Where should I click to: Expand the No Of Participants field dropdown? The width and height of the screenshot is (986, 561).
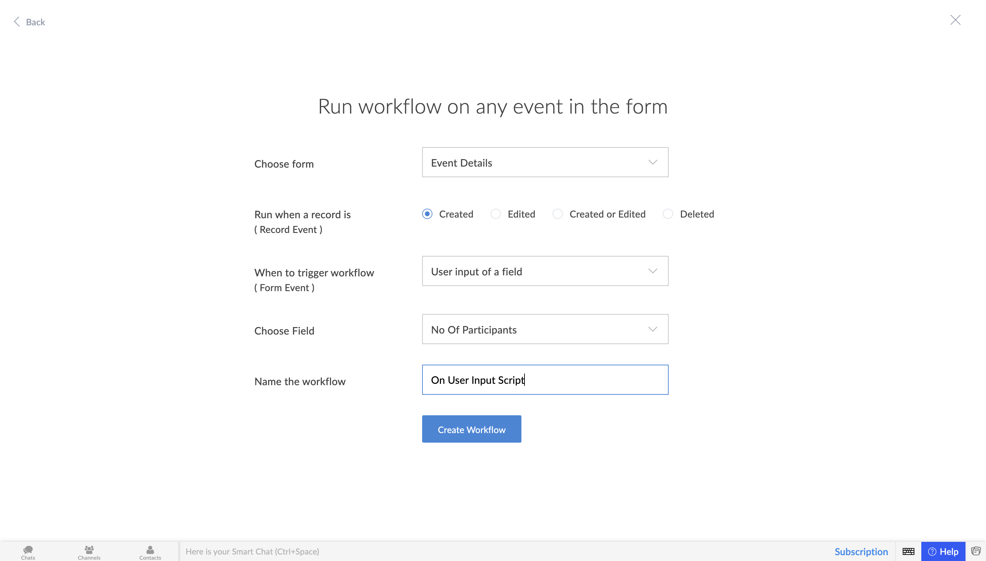click(x=545, y=329)
